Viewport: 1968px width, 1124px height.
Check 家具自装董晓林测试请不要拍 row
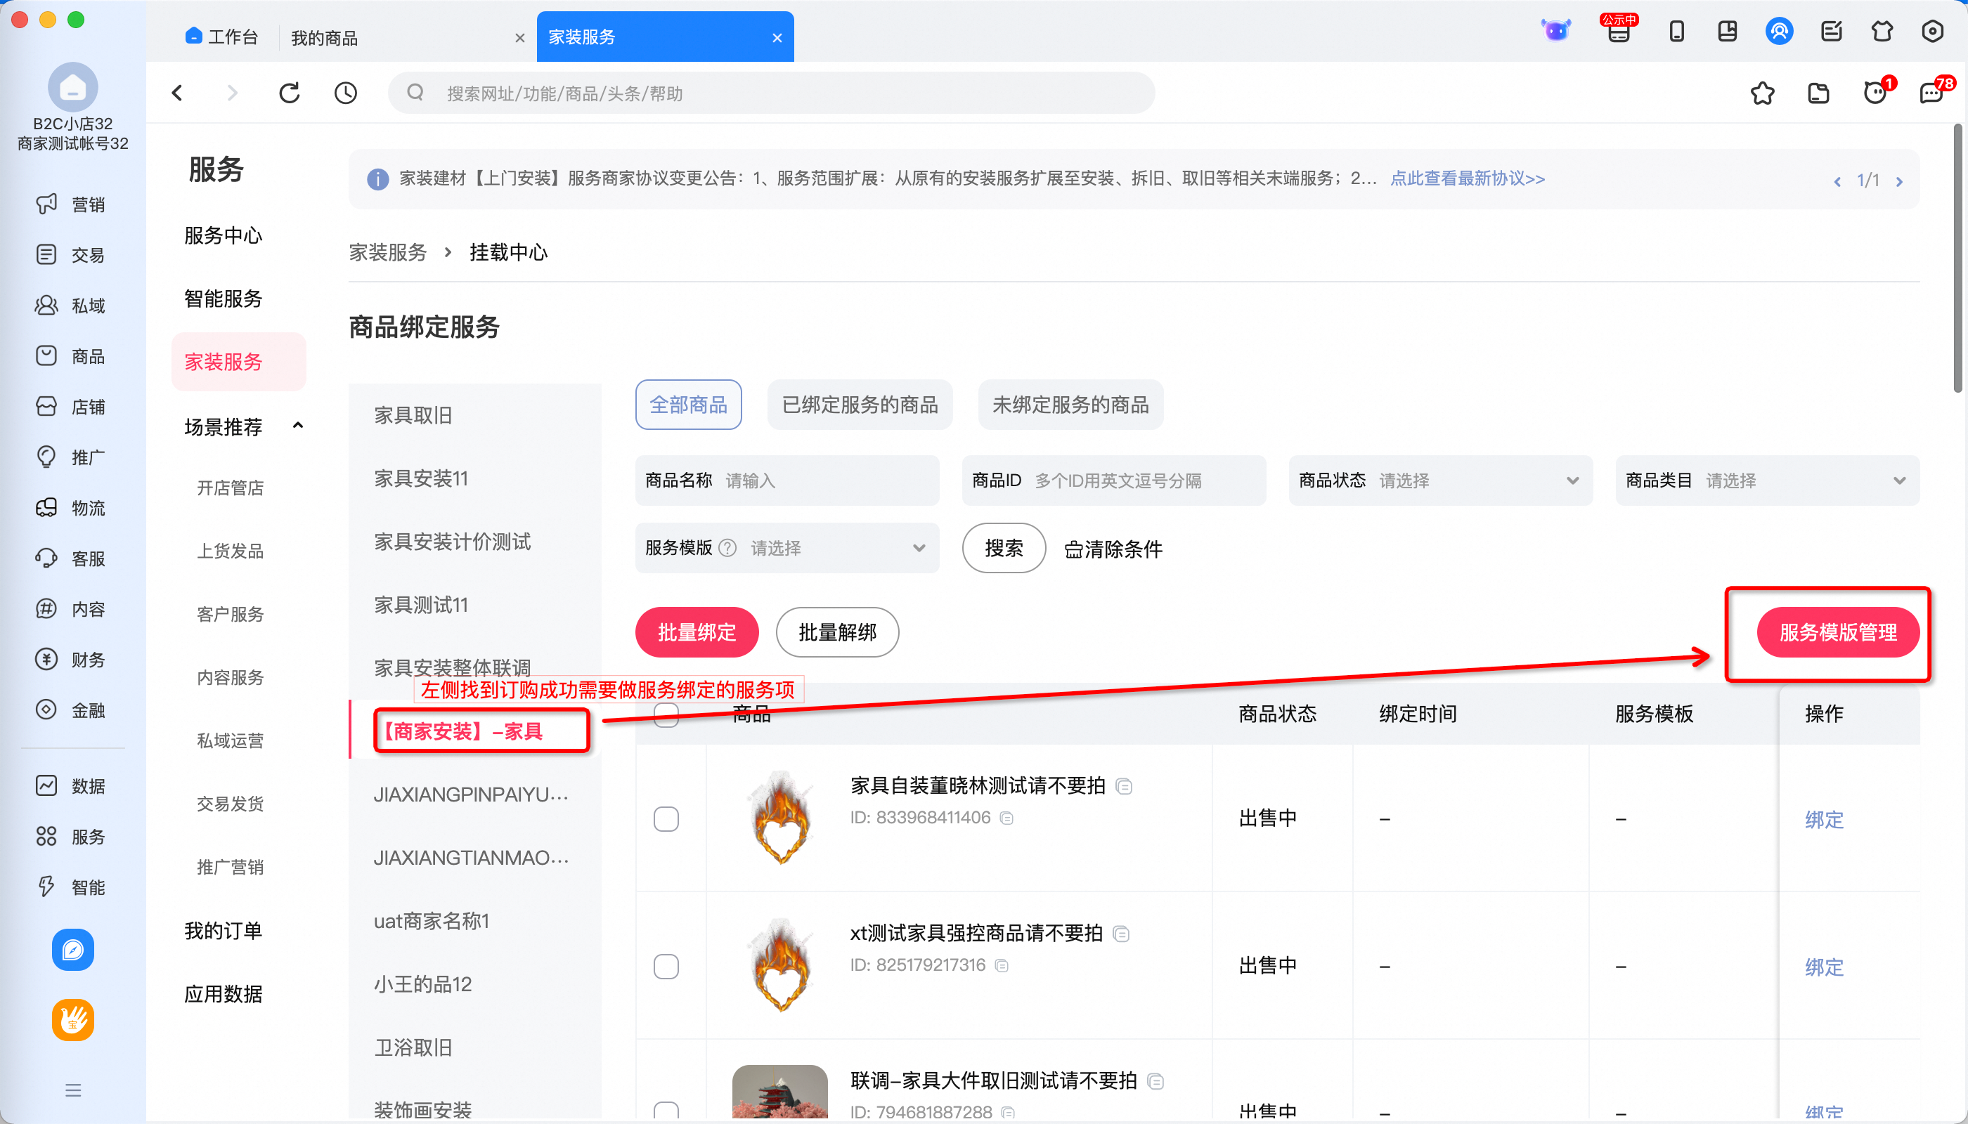(666, 818)
